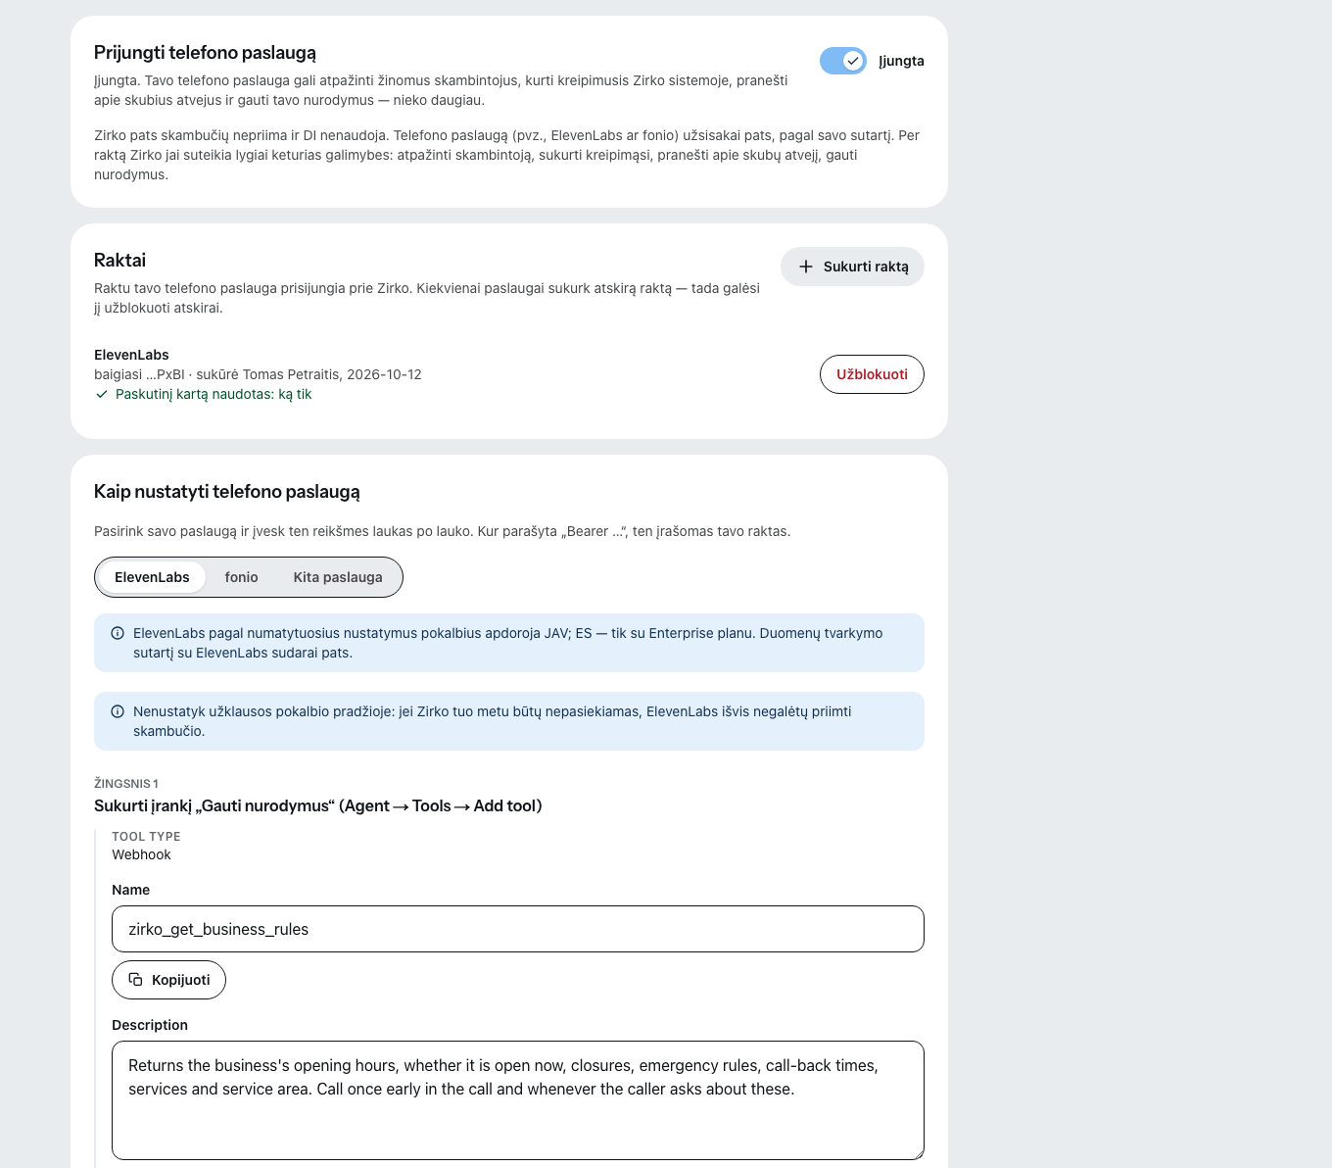
Task: Click inside the Description text area
Action: pyautogui.click(x=518, y=1100)
